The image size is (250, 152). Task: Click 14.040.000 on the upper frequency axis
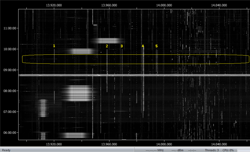click(x=219, y=5)
